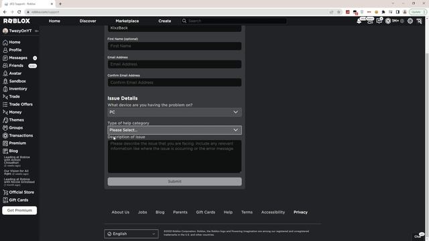
Task: Click the TwezyOnYT user avatar
Action: [x=5, y=31]
